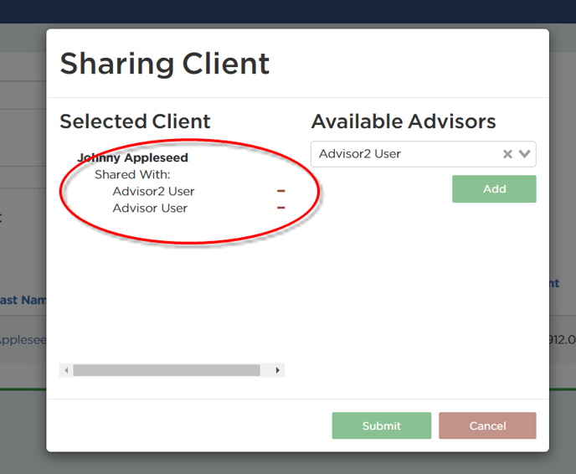Viewport: 576px width, 474px height.
Task: Select Advisor User in shared list
Action: tap(150, 209)
